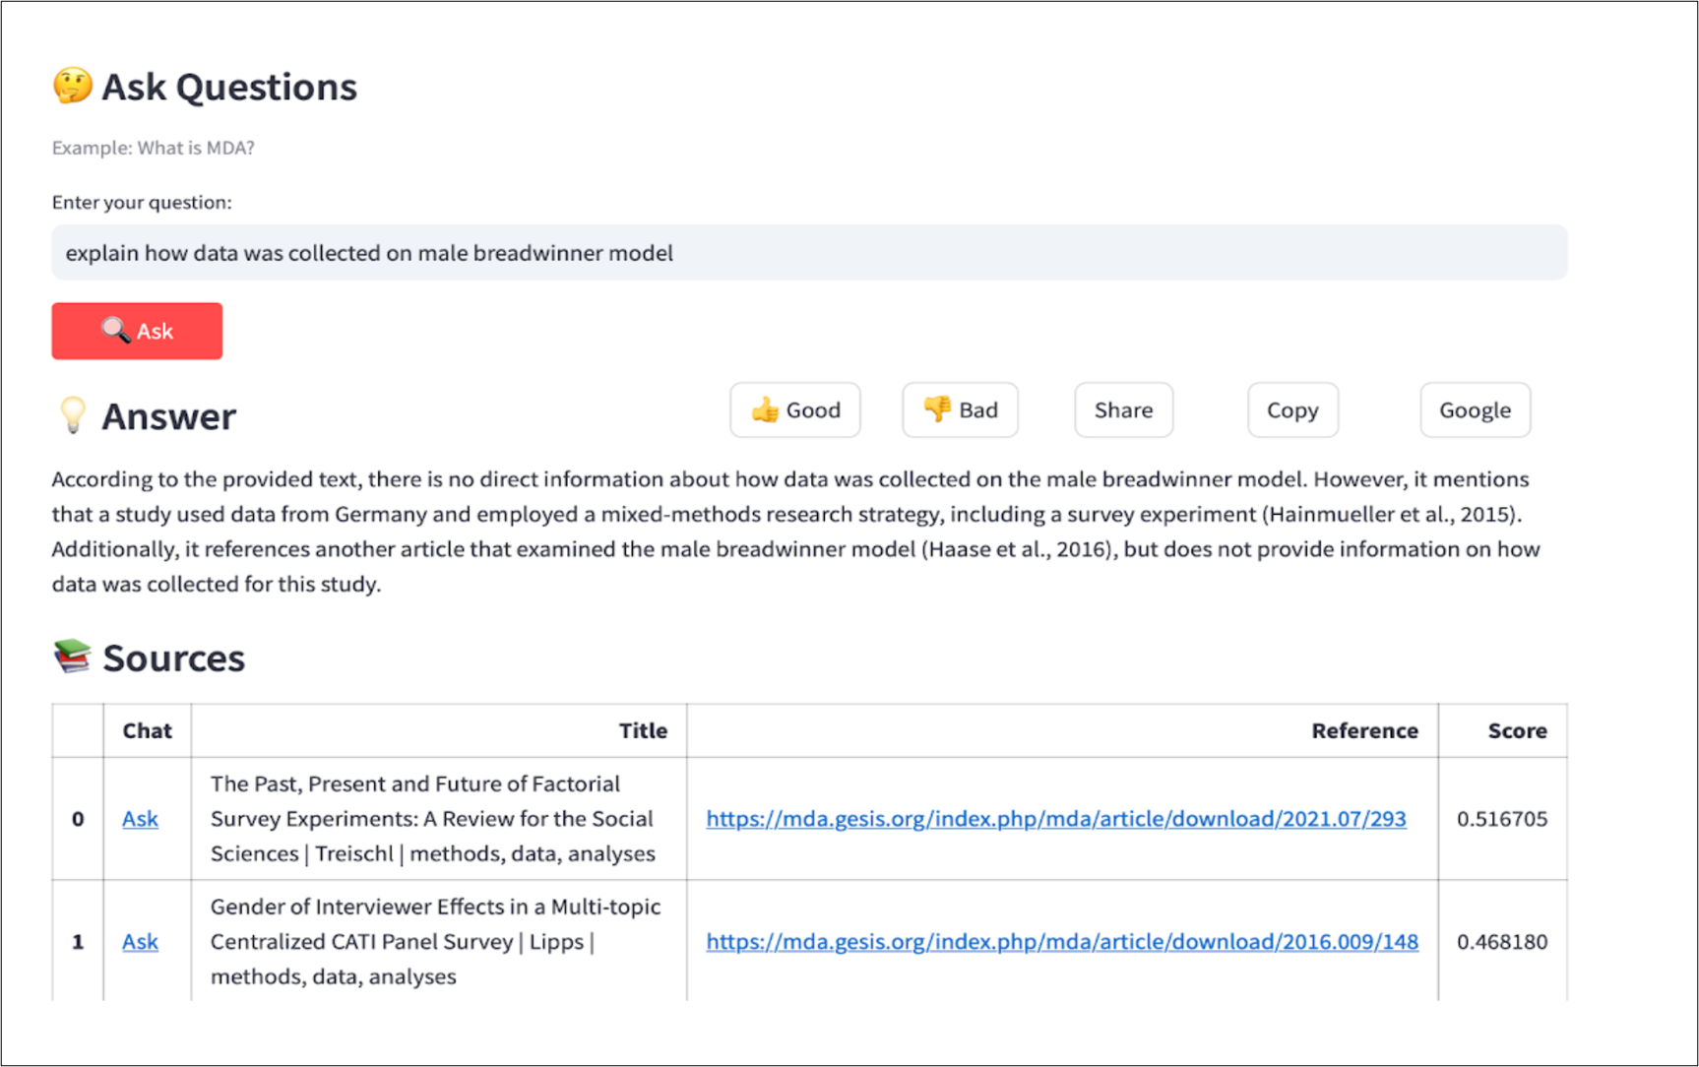Sort by the Score column header
The height and width of the screenshot is (1067, 1699).
click(x=1516, y=730)
